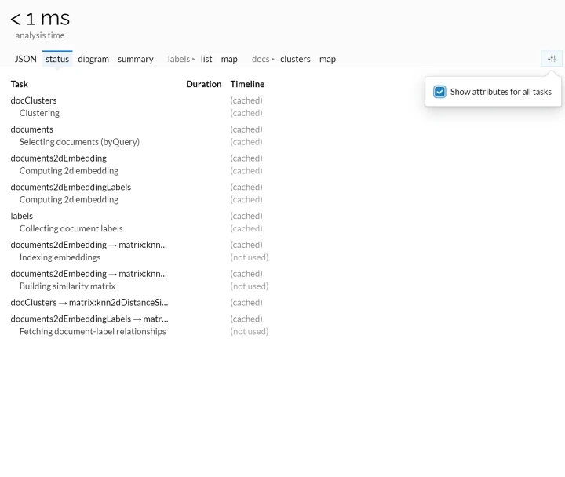565x477 pixels.
Task: Open the summary tab
Action: pos(136,59)
